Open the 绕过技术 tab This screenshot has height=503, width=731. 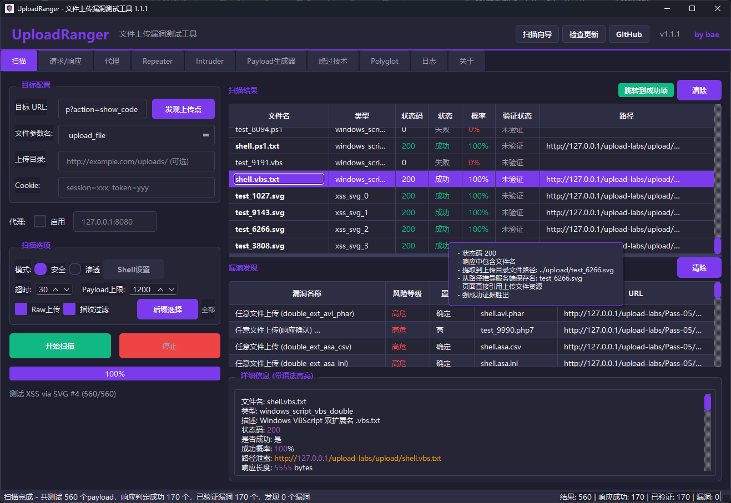click(333, 61)
